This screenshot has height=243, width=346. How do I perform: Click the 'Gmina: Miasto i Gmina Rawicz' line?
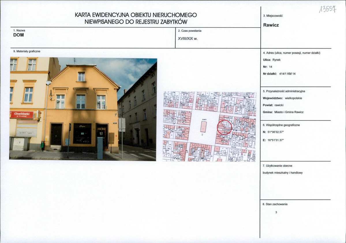coord(283,112)
